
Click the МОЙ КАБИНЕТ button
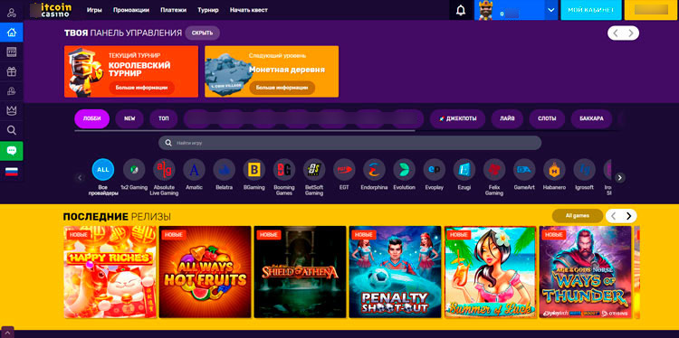point(591,10)
